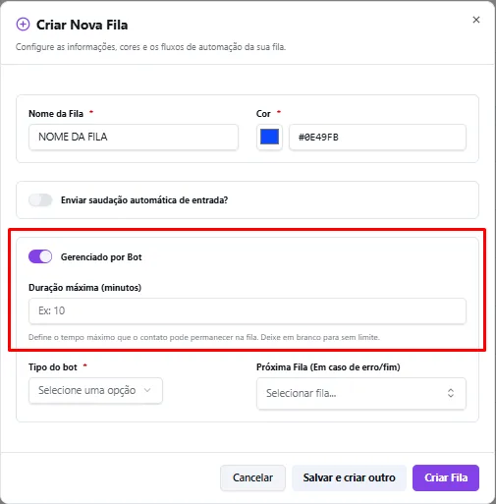
Task: Click the Enviar saudação automática de entrada label
Action: tap(144, 200)
